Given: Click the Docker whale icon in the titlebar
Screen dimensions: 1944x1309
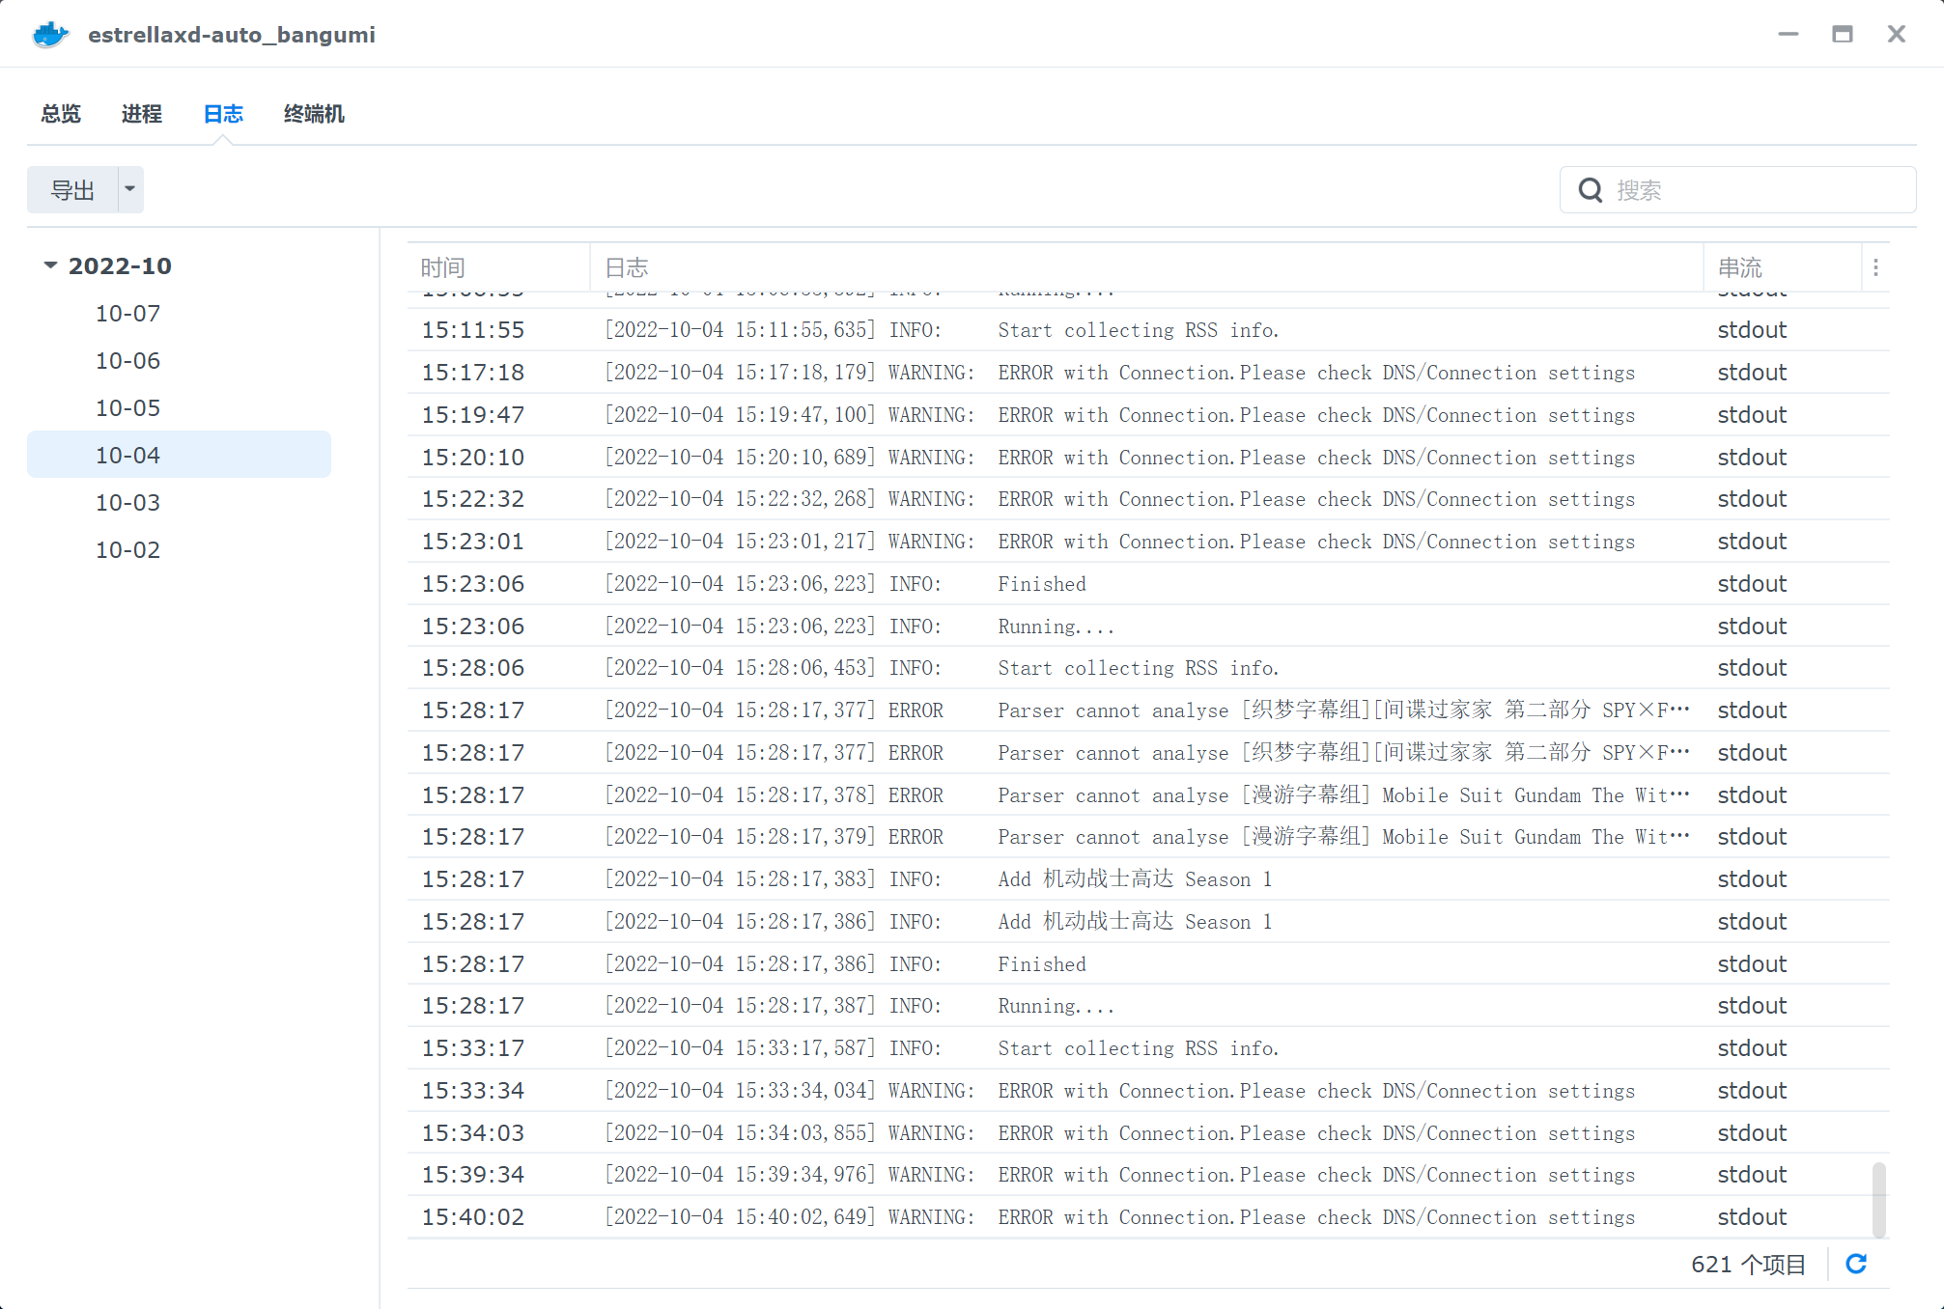Looking at the screenshot, I should [x=49, y=34].
